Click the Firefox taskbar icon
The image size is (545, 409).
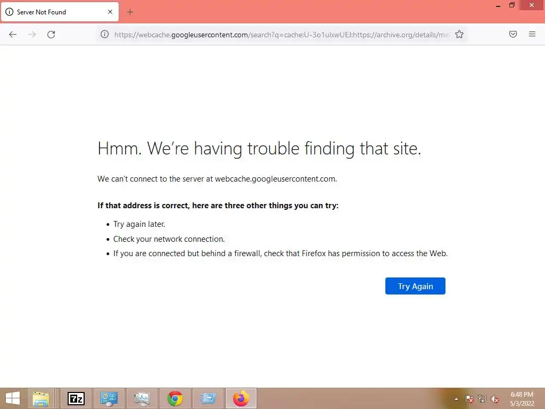(241, 398)
